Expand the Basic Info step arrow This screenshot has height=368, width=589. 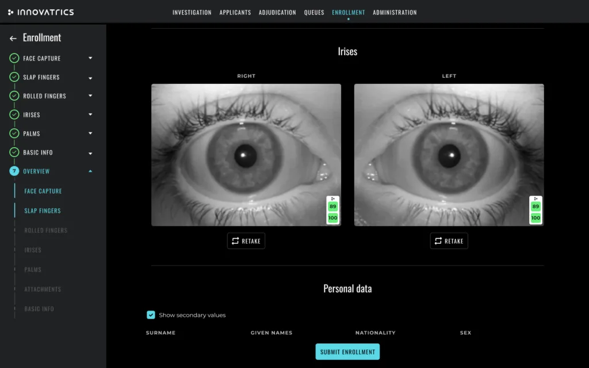90,153
